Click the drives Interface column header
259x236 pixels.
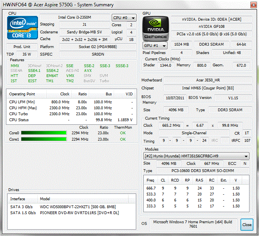click(23, 199)
